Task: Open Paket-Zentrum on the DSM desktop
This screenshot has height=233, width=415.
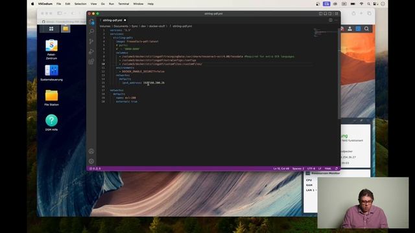Action: (51, 49)
